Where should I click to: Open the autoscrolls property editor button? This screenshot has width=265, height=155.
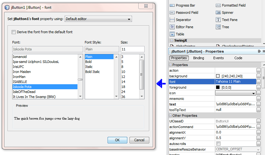258,144
